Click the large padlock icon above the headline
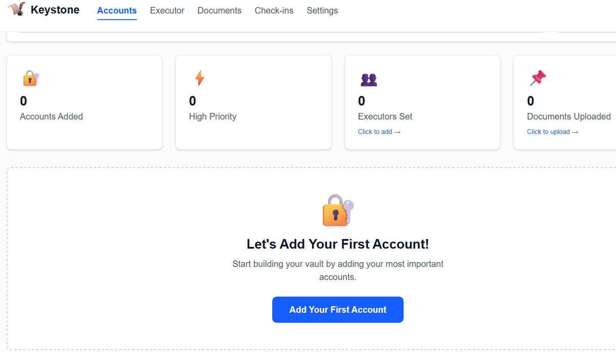The image size is (616, 352). point(338,211)
